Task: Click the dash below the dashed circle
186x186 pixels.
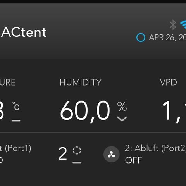Action: (77, 162)
